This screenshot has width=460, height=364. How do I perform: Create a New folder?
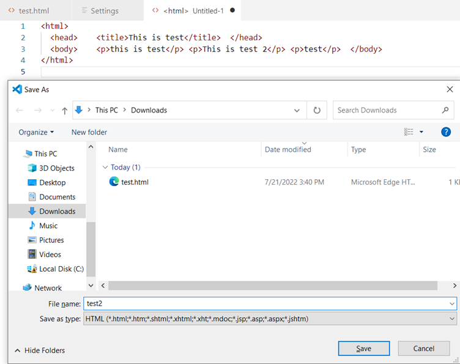click(x=89, y=132)
